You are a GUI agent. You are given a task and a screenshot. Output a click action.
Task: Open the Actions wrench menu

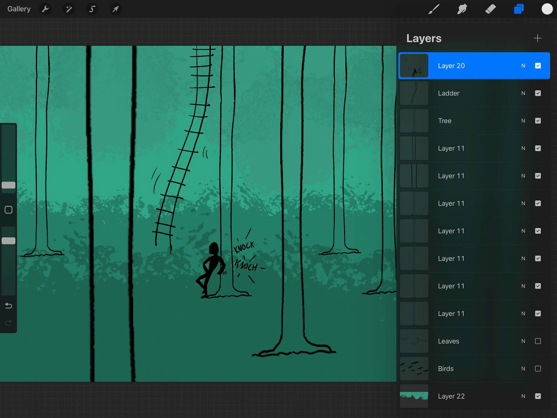(x=45, y=9)
